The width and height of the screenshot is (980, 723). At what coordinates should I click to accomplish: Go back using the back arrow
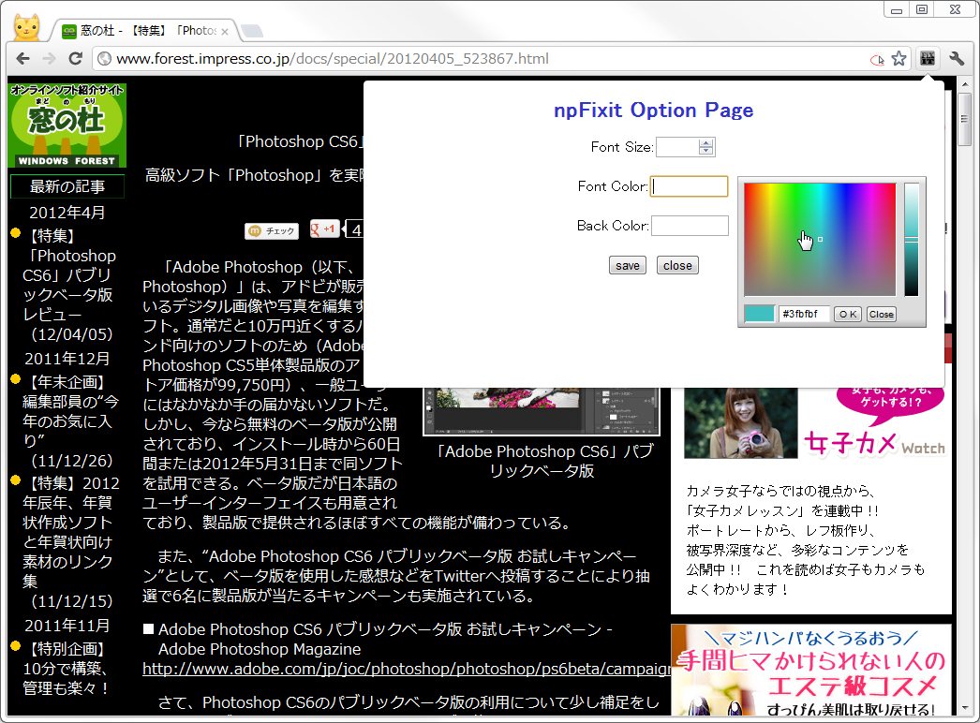pyautogui.click(x=22, y=58)
